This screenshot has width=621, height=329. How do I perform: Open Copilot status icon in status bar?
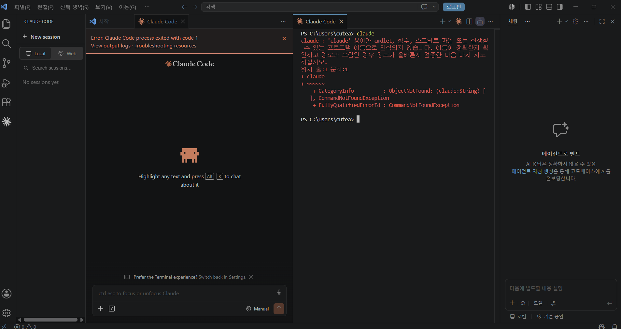(601, 326)
